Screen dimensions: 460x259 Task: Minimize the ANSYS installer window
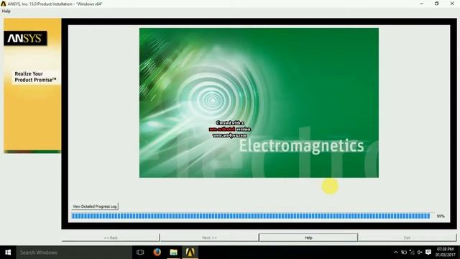click(421, 4)
